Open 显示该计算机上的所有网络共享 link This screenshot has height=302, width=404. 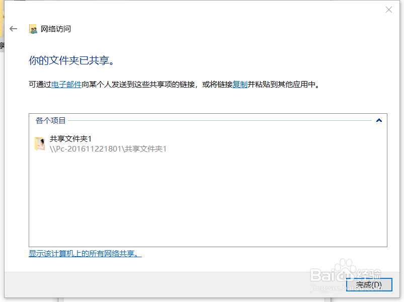click(84, 254)
